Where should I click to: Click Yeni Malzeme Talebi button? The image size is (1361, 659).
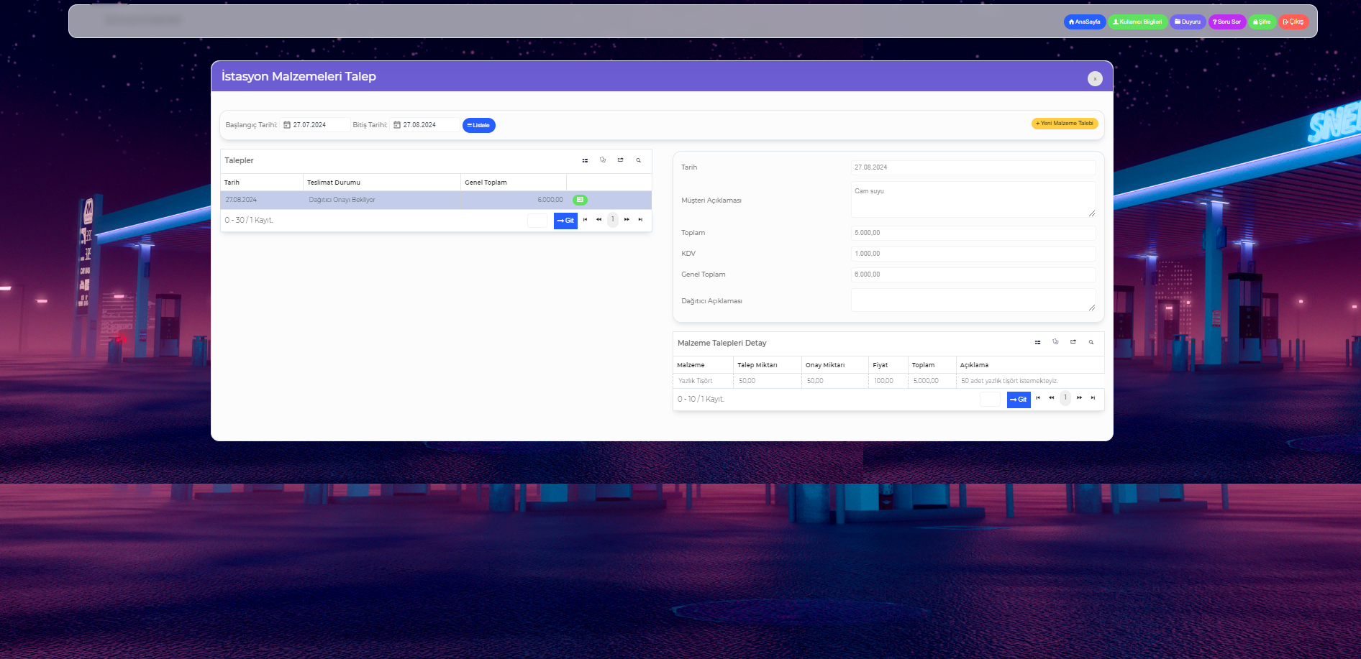click(x=1064, y=124)
